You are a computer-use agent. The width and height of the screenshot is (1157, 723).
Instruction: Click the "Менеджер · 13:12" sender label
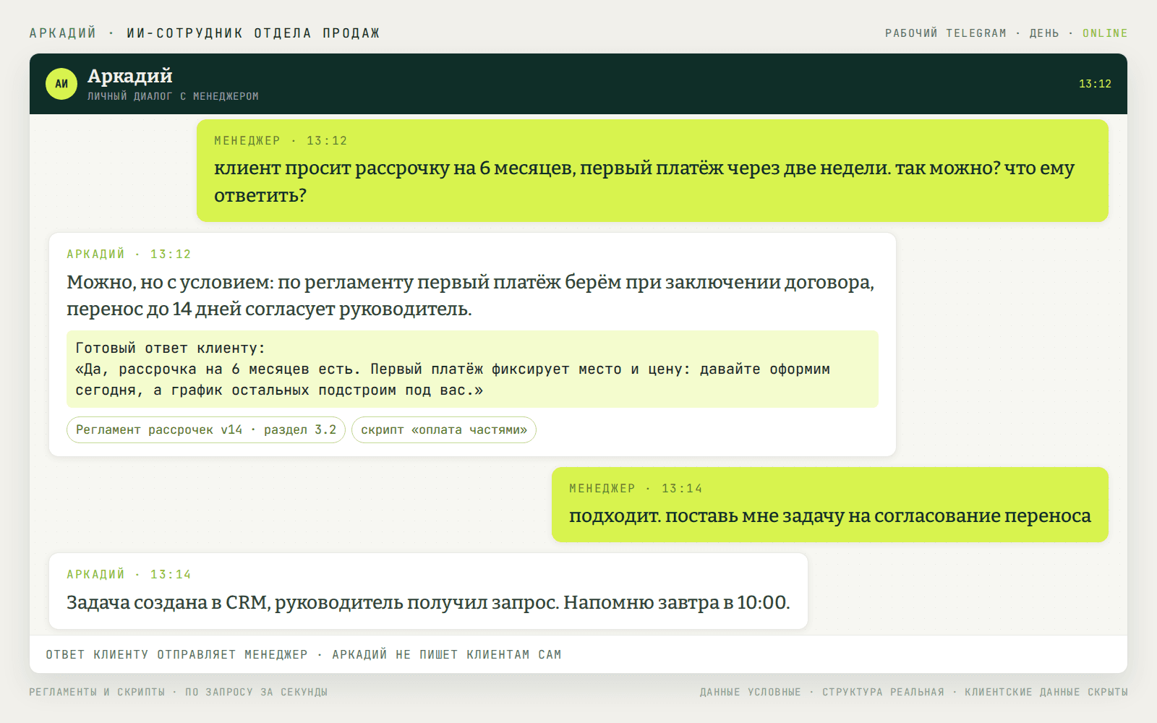pos(281,141)
